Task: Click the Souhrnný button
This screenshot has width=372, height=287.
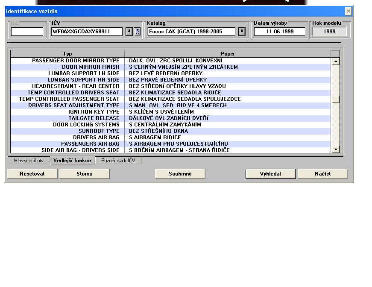Action: point(180,174)
